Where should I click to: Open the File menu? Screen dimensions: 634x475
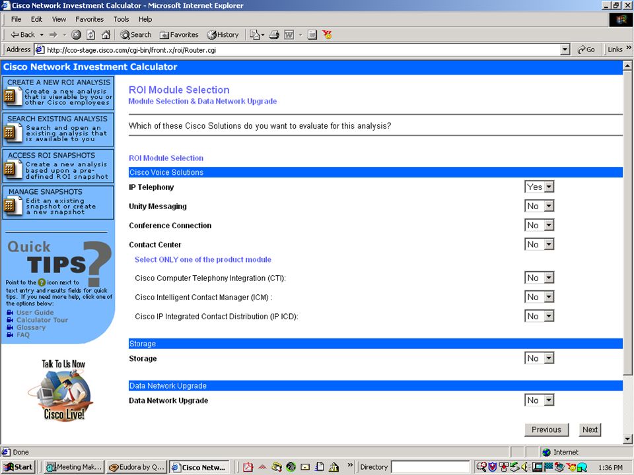[16, 19]
